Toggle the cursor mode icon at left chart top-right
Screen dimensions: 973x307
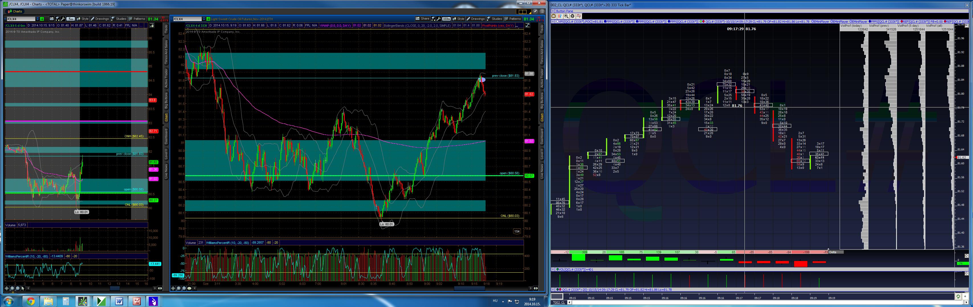(x=152, y=25)
